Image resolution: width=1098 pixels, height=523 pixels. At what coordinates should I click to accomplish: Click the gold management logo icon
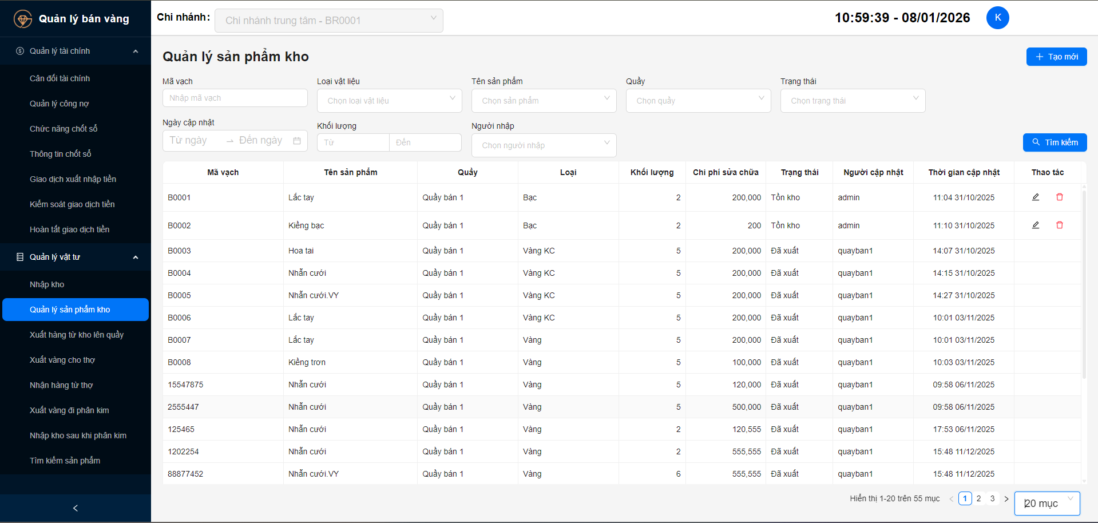(x=23, y=19)
